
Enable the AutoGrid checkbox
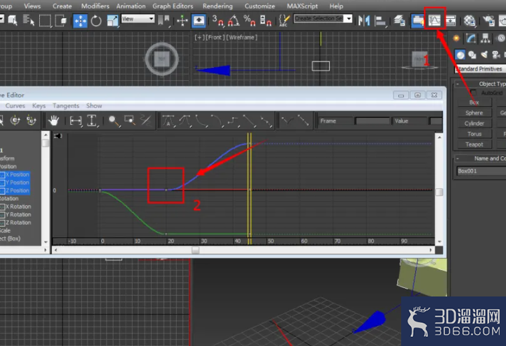pos(473,93)
